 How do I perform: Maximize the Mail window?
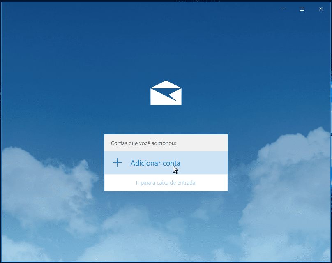click(302, 9)
